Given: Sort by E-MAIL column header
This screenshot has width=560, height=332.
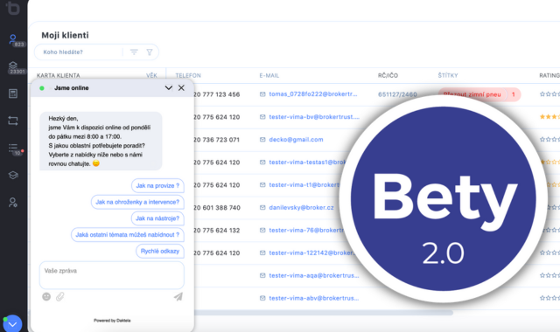Looking at the screenshot, I should (269, 76).
